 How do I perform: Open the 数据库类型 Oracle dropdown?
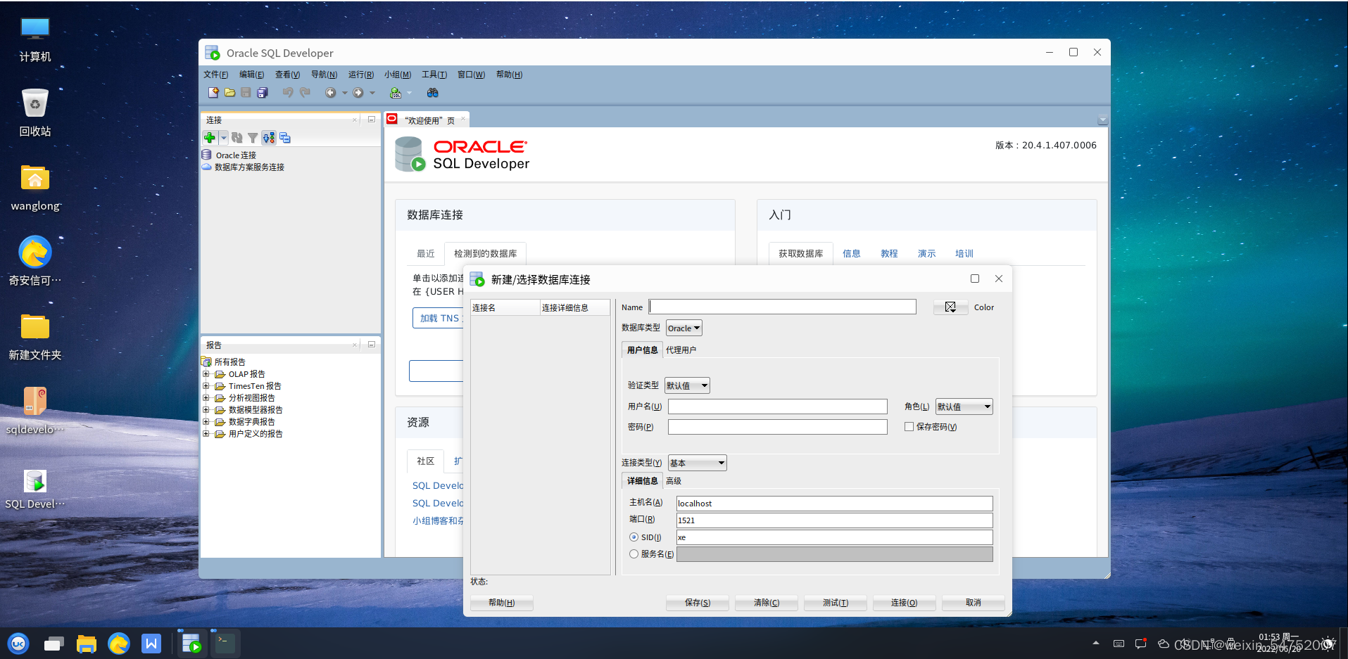684,328
